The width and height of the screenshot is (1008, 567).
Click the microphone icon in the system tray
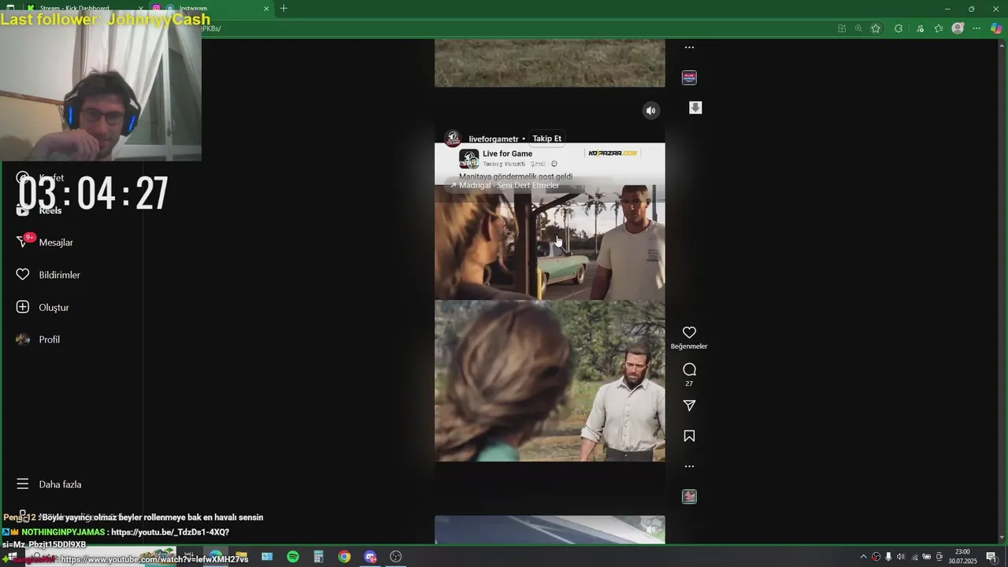coord(888,557)
